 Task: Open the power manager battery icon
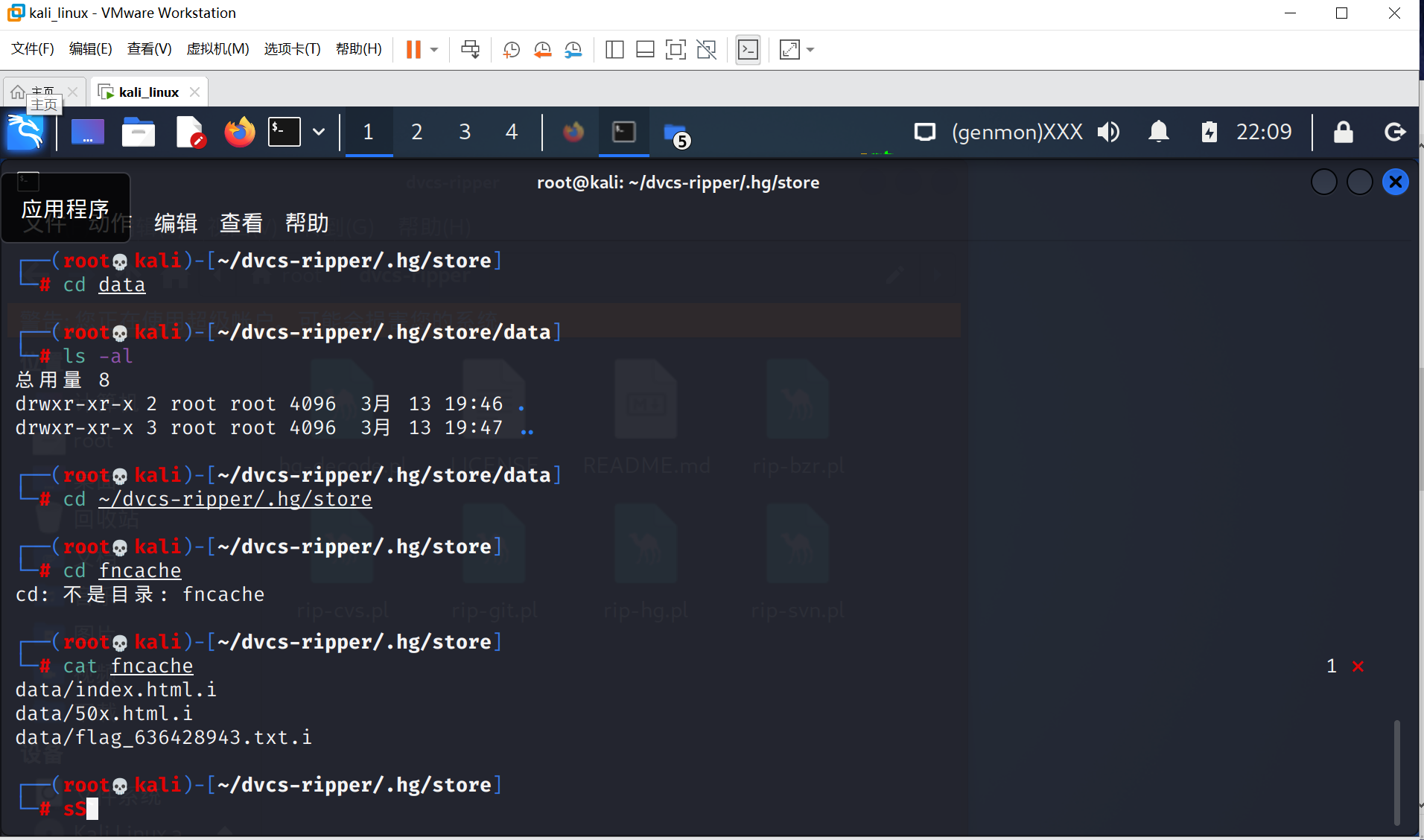(1210, 133)
